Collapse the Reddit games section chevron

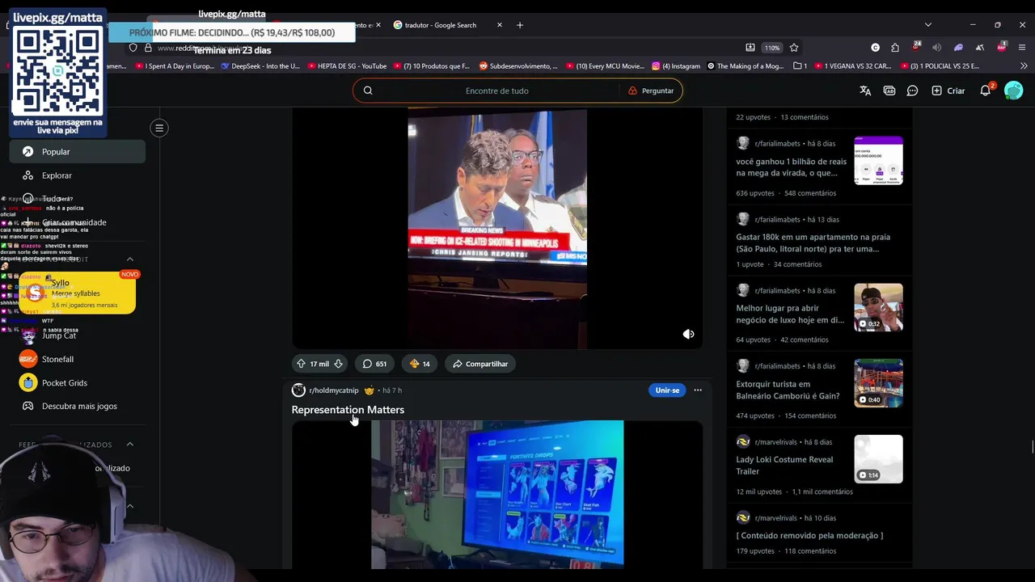129,259
